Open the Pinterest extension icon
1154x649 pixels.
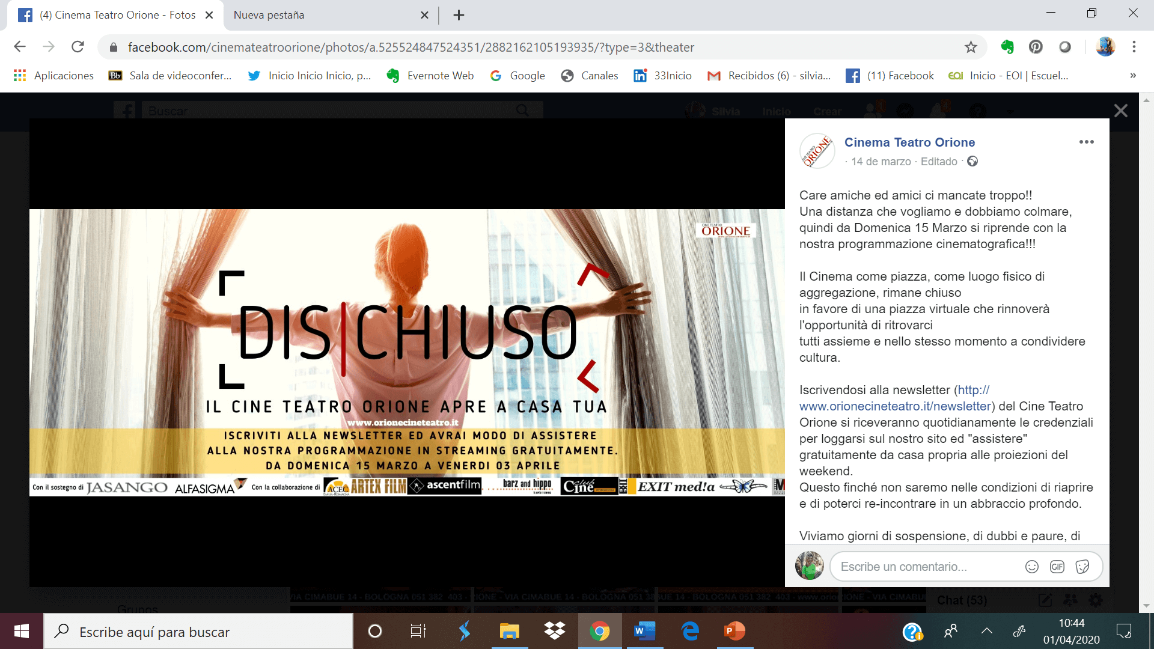1036,47
